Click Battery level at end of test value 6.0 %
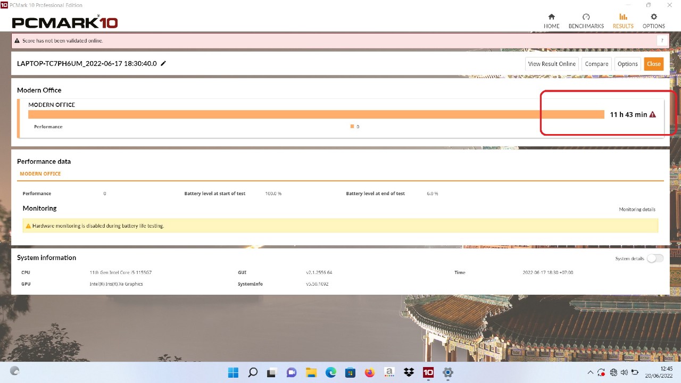The image size is (681, 383). pyautogui.click(x=432, y=194)
